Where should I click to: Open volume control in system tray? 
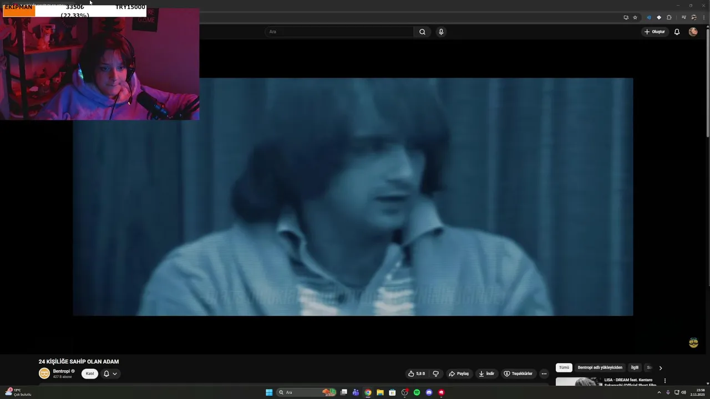tap(683, 392)
